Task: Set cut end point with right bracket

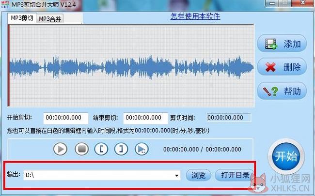Action: 121,149
